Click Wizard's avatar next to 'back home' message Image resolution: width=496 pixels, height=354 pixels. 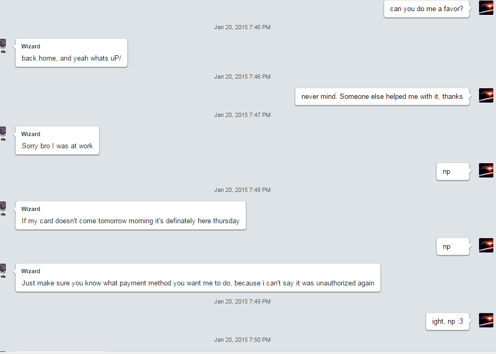click(x=3, y=46)
